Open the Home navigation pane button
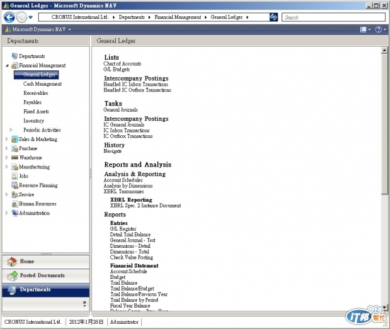The height and width of the screenshot is (329, 390). tap(45, 261)
